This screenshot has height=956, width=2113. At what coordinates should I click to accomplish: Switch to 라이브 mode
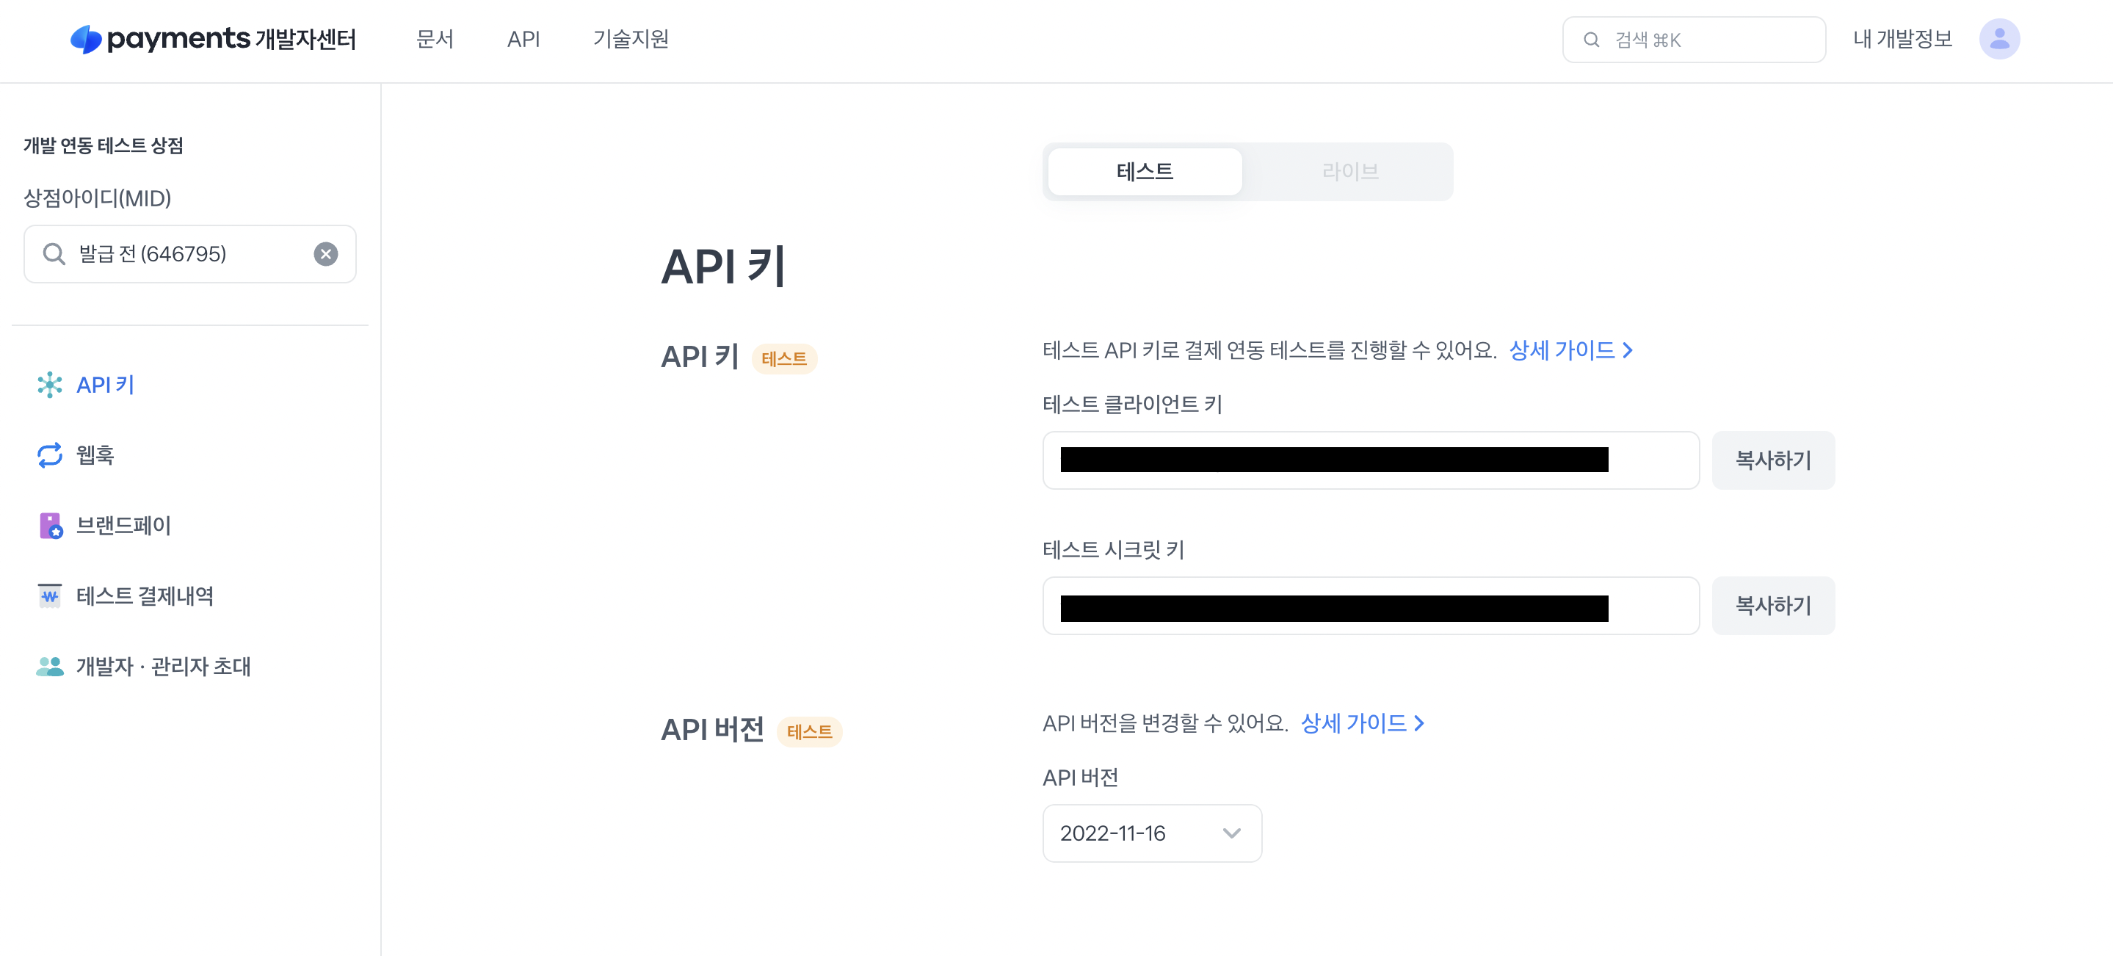pos(1349,172)
